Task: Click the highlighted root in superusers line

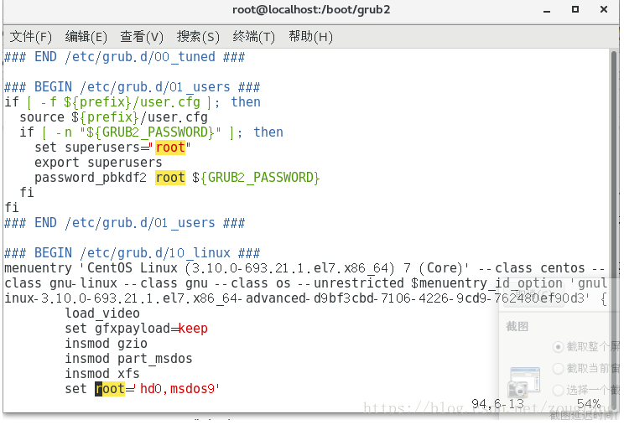Action: tap(170, 148)
